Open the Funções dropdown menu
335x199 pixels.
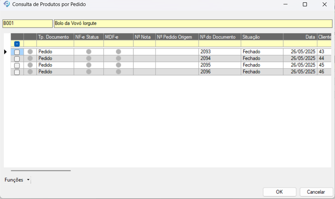point(17,180)
